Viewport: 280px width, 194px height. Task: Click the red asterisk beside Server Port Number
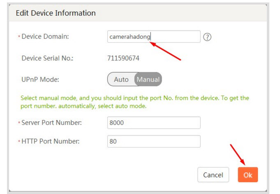pos(19,123)
